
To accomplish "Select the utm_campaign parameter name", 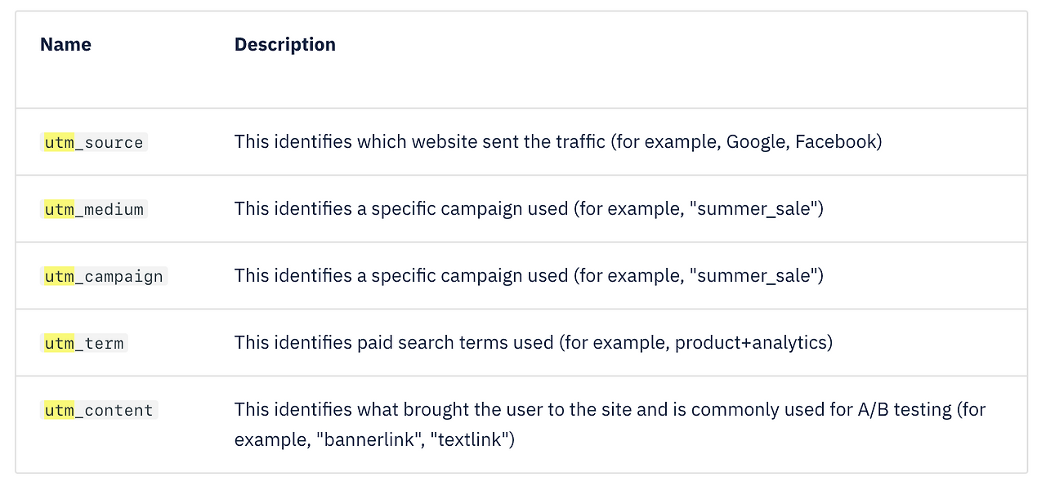I will (x=104, y=276).
